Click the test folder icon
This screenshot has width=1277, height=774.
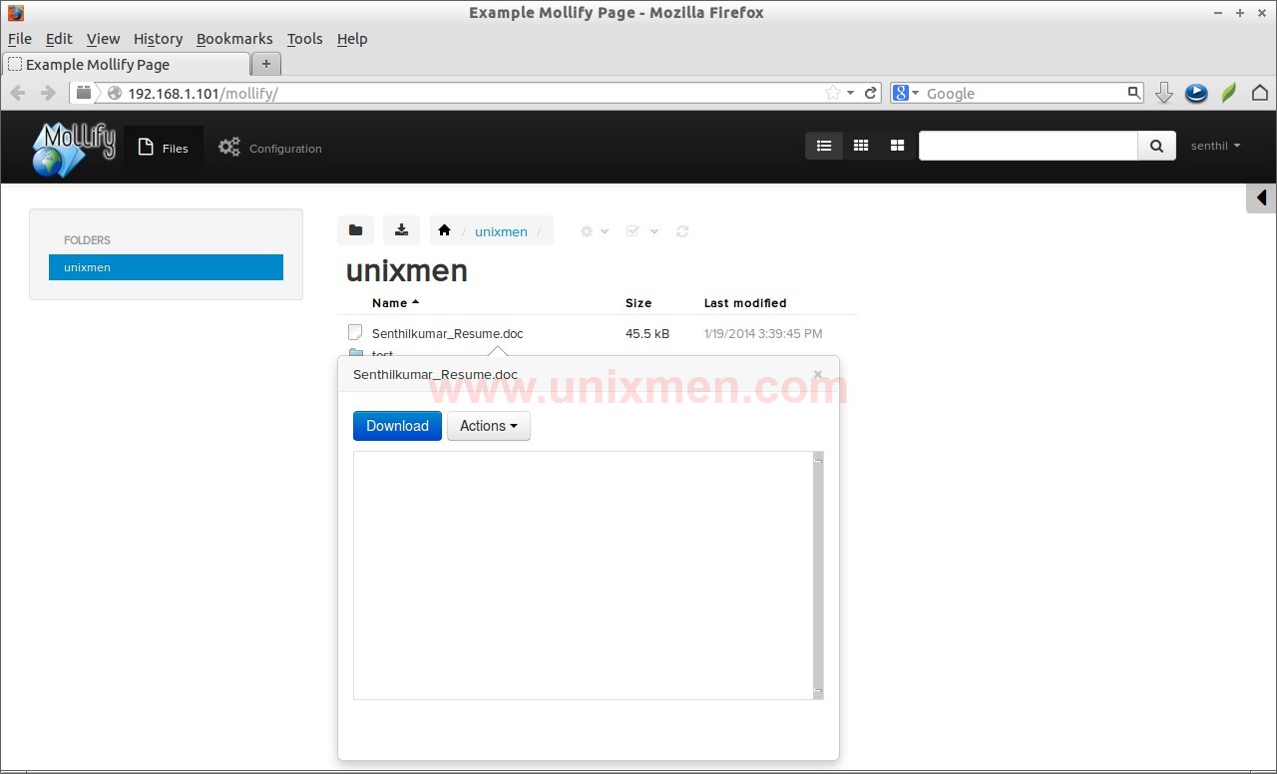coord(355,353)
